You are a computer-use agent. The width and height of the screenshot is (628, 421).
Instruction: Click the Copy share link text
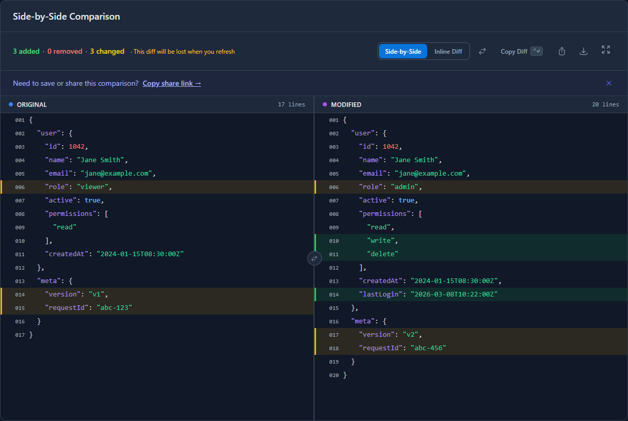171,83
